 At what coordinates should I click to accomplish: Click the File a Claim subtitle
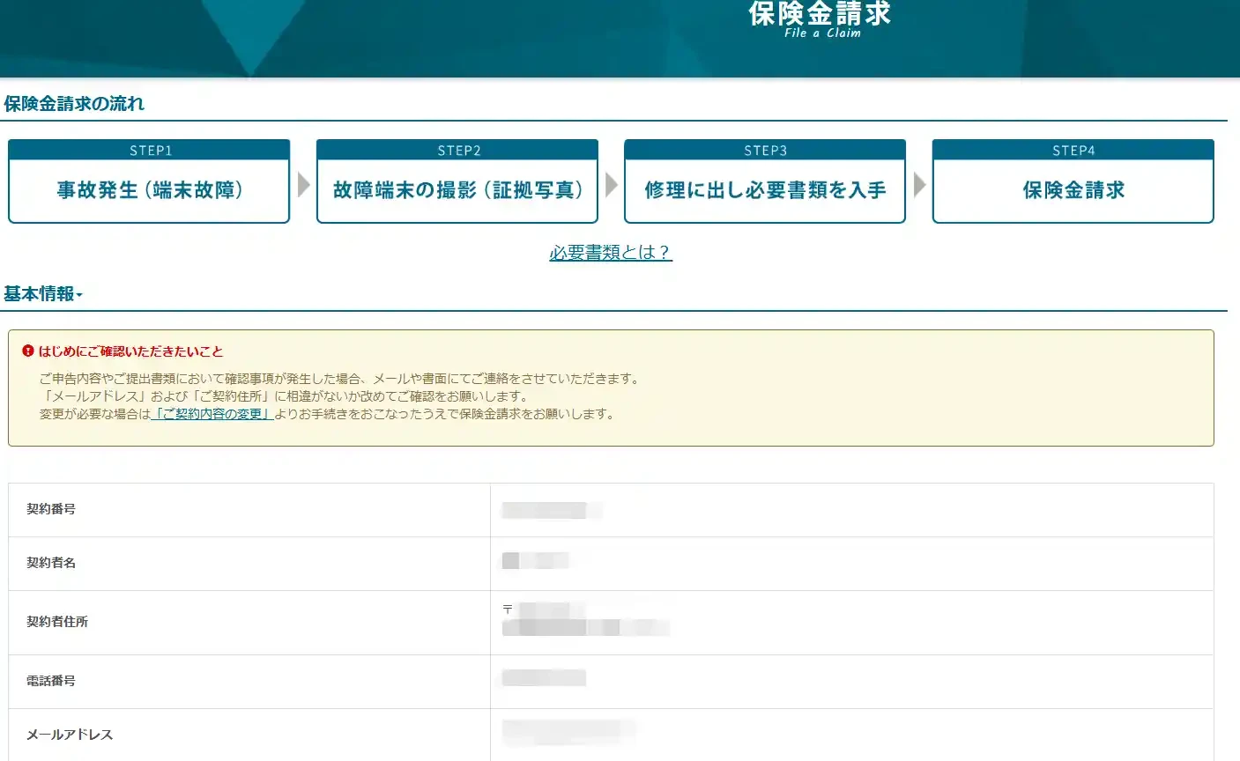tap(822, 33)
